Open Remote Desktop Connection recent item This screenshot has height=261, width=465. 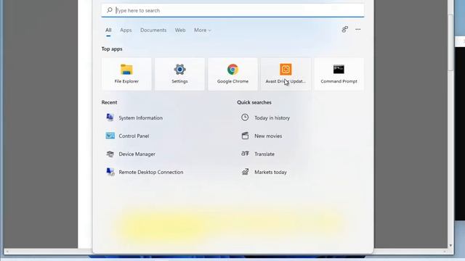pos(151,172)
